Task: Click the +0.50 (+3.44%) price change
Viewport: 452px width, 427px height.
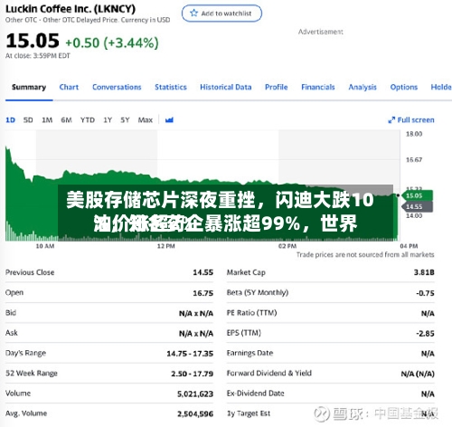Action: point(112,43)
